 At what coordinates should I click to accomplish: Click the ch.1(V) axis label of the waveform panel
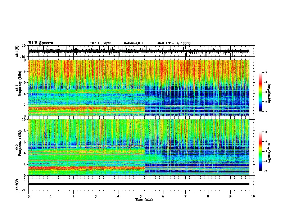click(x=17, y=51)
